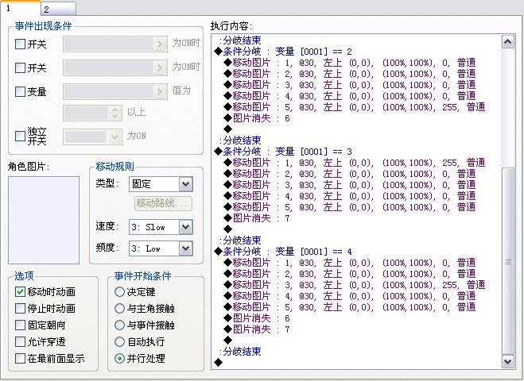
Task: Select event page tab 1
Action: 20,8
